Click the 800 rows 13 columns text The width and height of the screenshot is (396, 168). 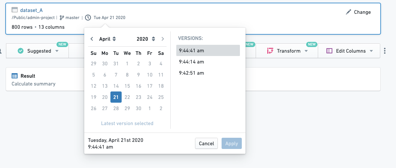click(x=38, y=27)
